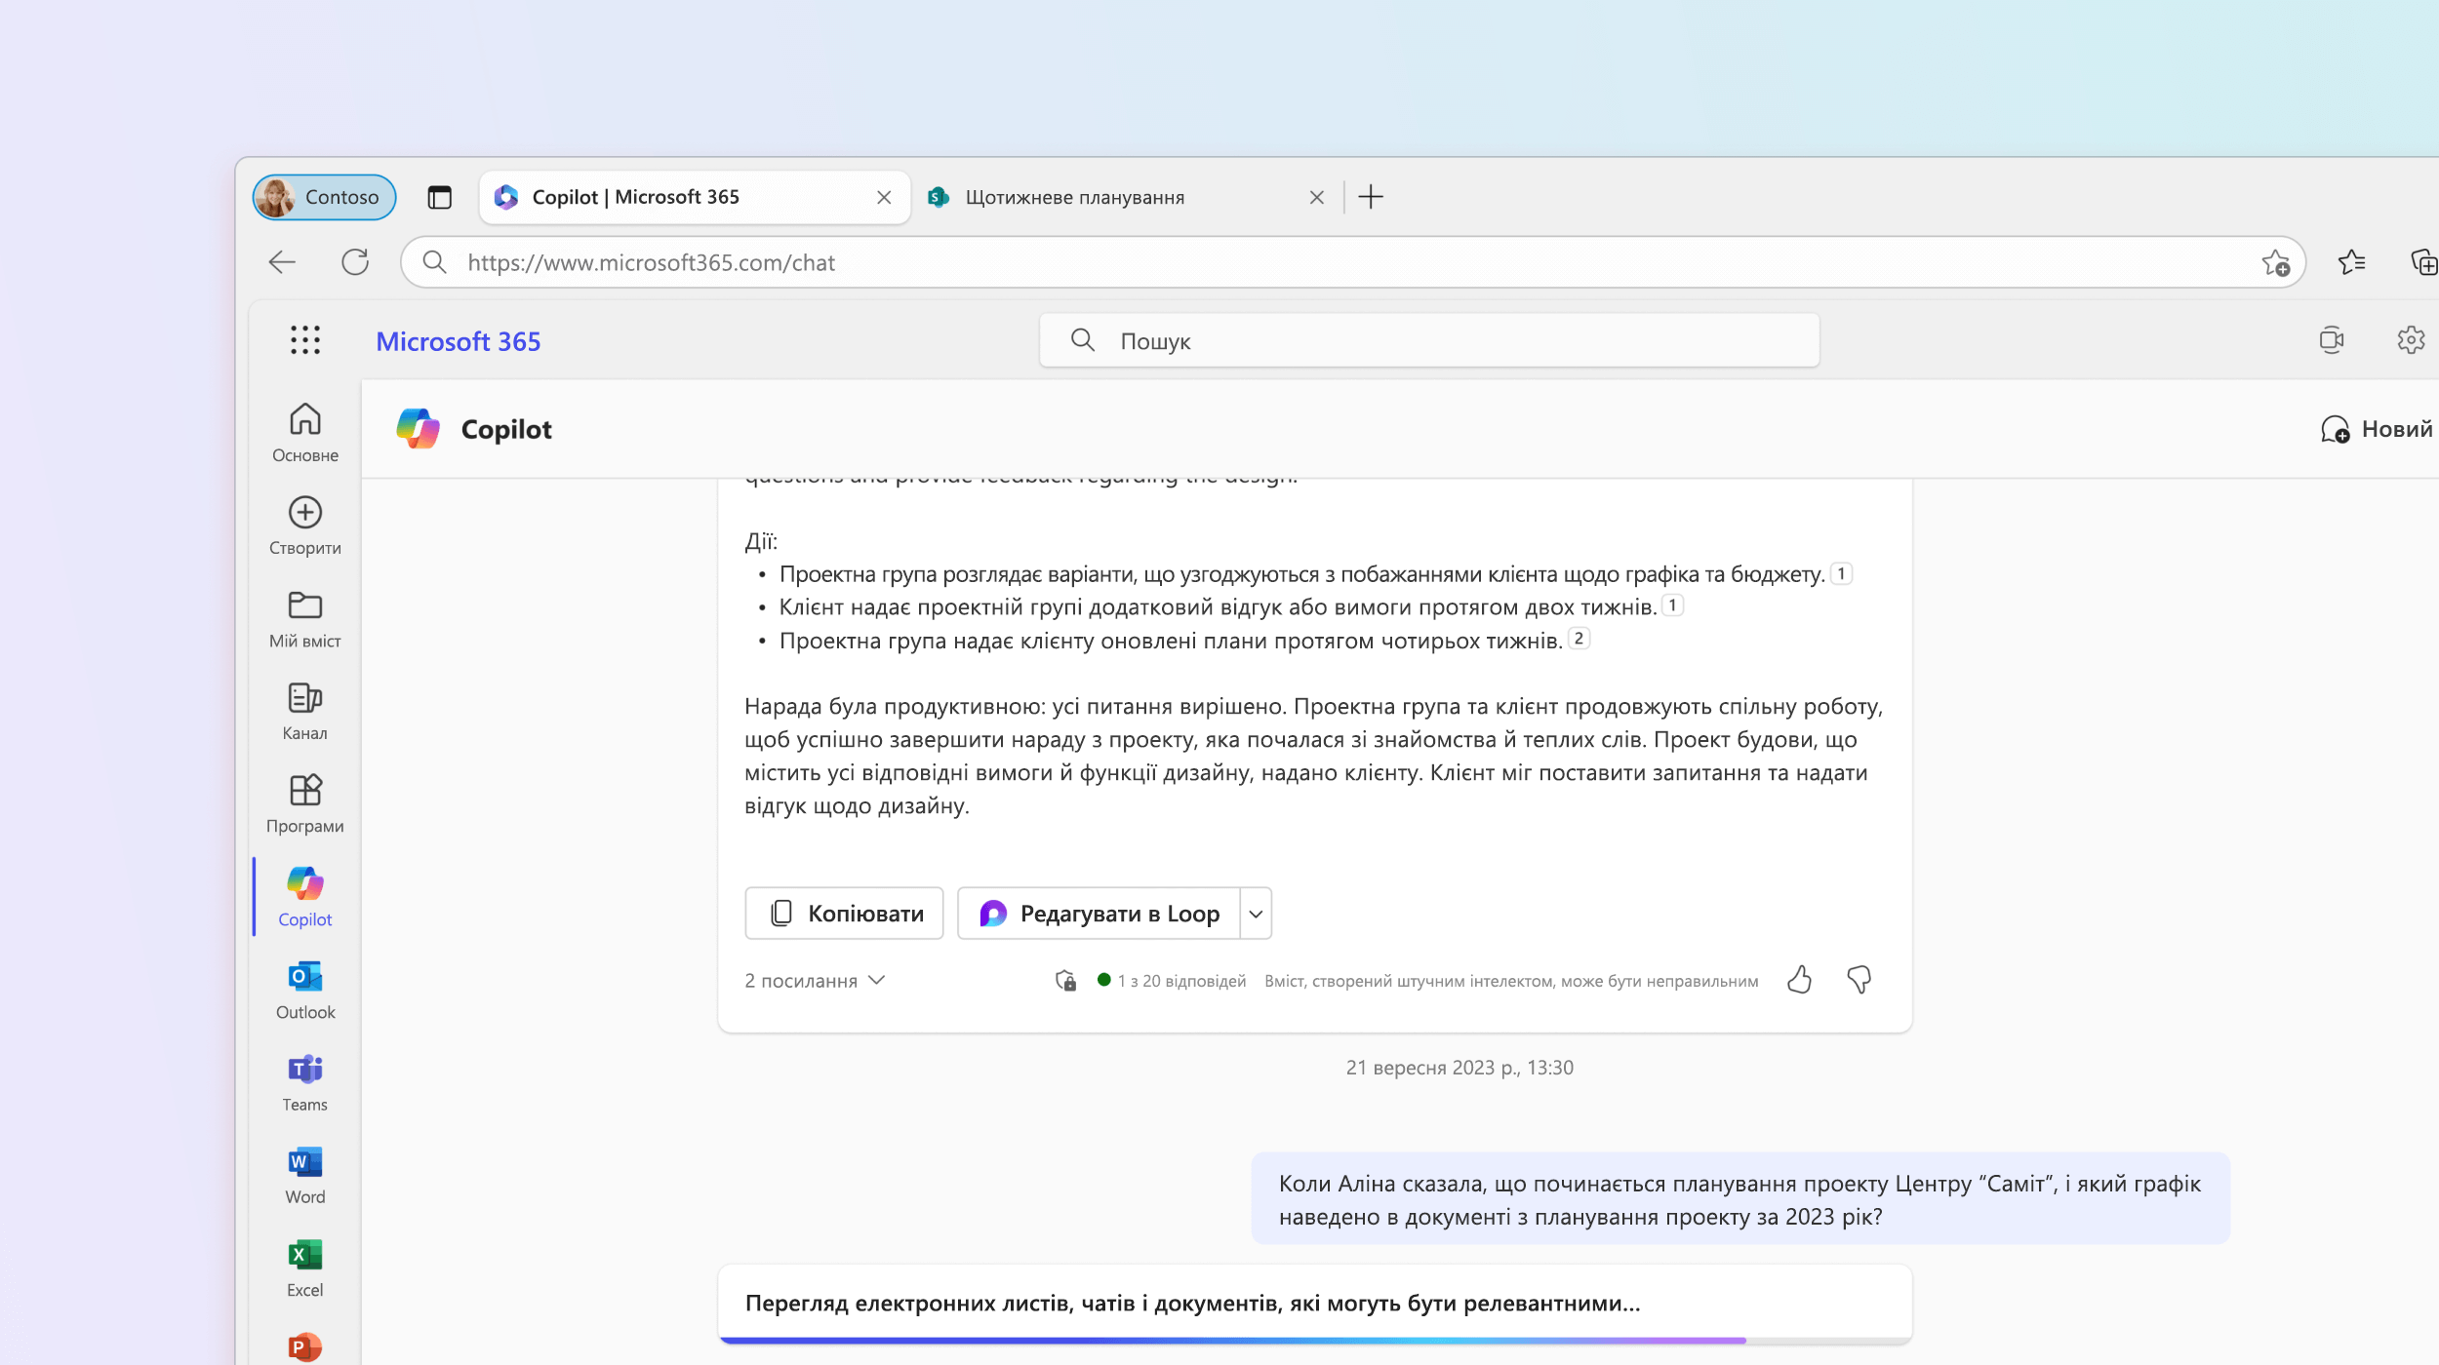Click the '21 вересня 2023 р., 13:30' timestamp
This screenshot has width=2439, height=1365.
[x=1459, y=1068]
